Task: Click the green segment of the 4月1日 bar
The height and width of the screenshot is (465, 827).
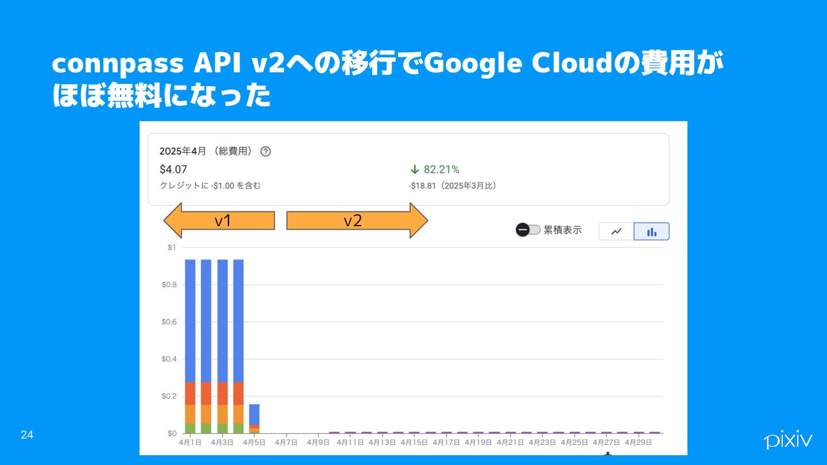Action: (190, 428)
